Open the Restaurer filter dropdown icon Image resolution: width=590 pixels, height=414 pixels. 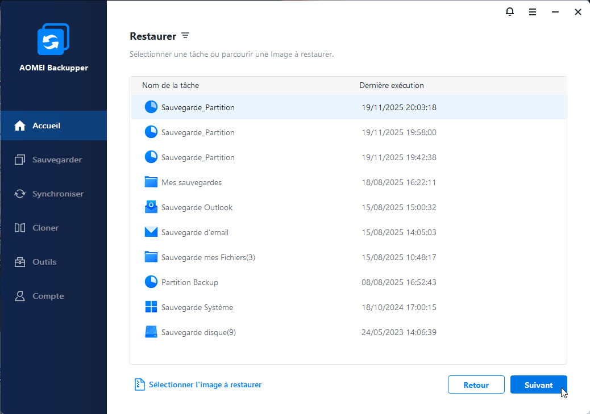[185, 36]
